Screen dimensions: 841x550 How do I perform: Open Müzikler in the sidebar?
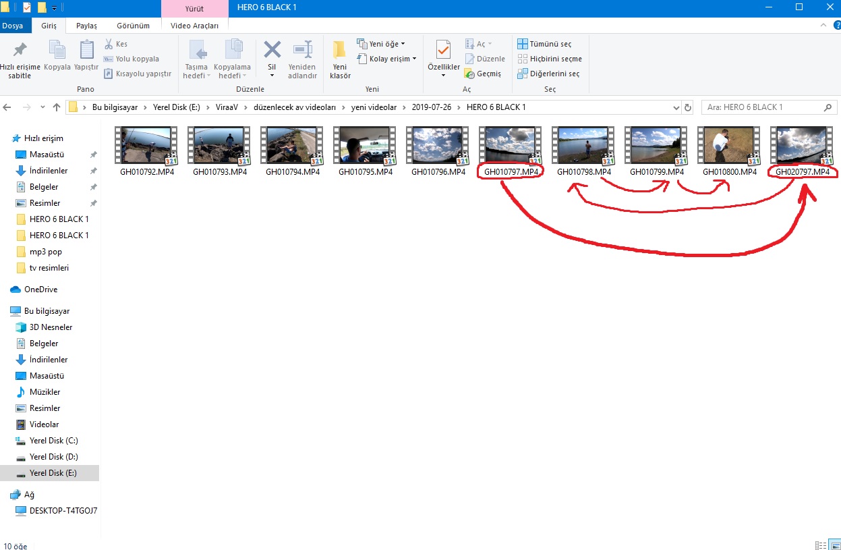tap(45, 392)
